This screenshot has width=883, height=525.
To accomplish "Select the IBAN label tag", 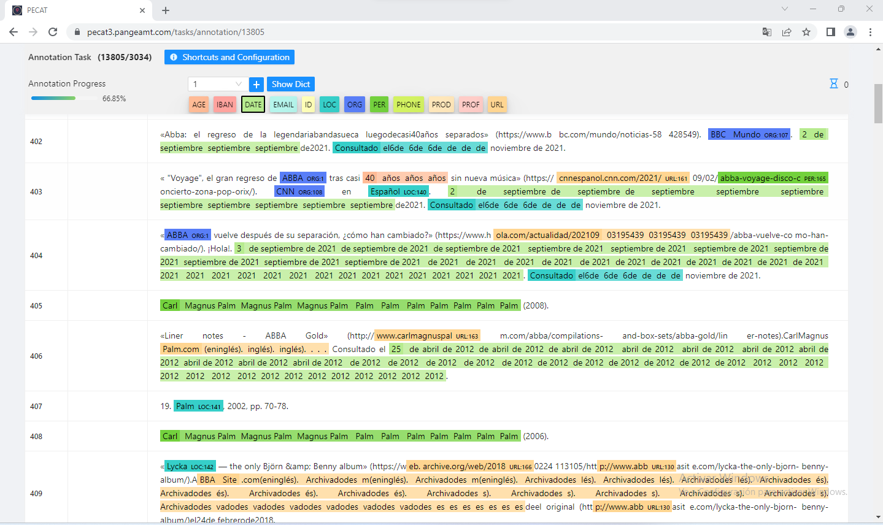I will [x=225, y=105].
